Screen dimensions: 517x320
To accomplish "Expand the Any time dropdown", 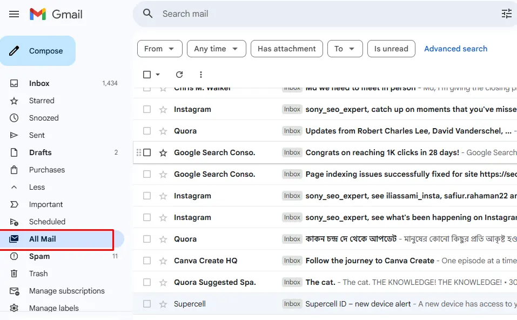I will 216,48.
